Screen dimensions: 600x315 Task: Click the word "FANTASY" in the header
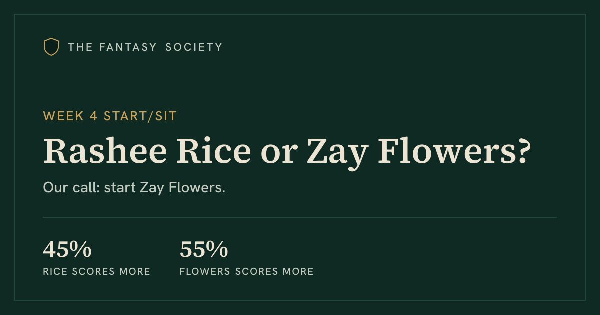click(x=129, y=47)
